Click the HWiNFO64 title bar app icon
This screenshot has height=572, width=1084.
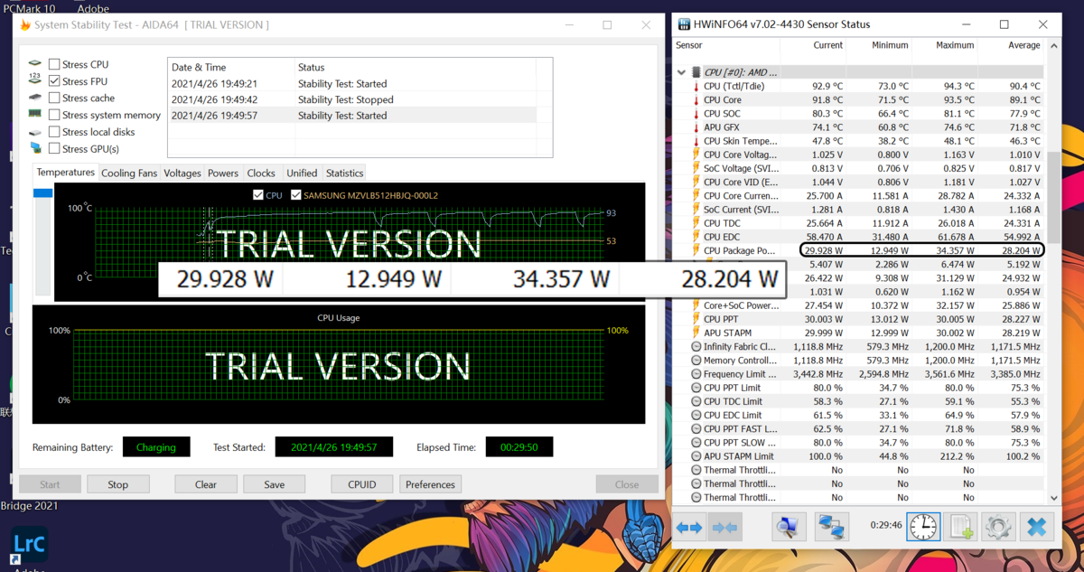[685, 24]
